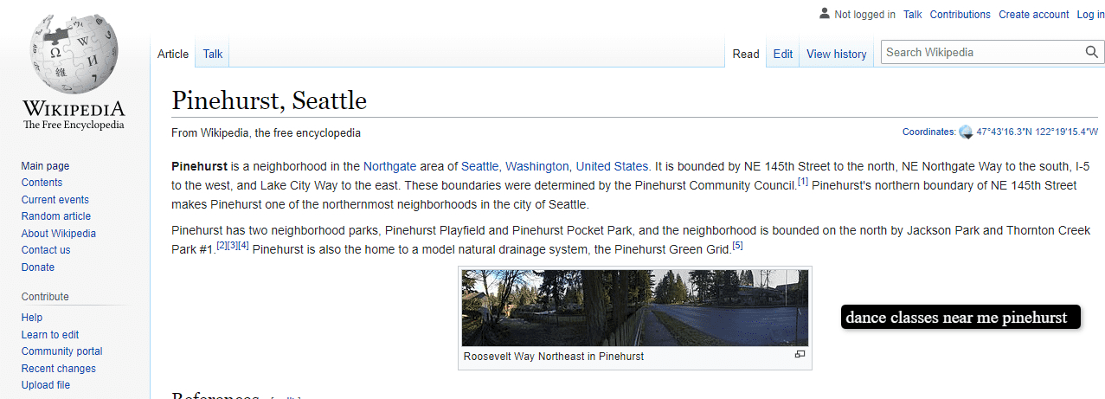Switch to the Talk tab
Image resolution: width=1105 pixels, height=399 pixels.
(213, 54)
